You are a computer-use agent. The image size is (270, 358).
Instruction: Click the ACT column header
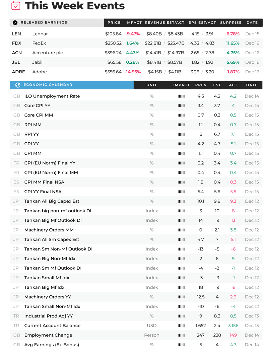click(233, 85)
